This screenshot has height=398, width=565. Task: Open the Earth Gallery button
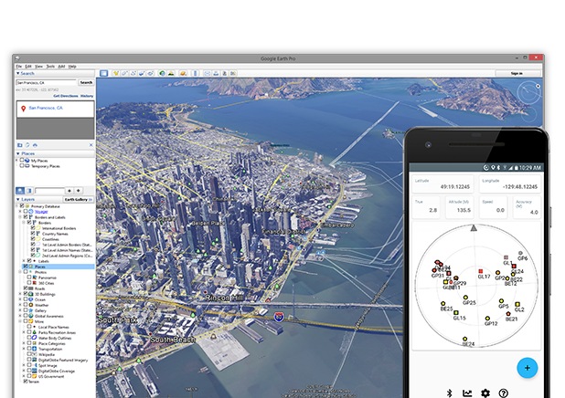click(79, 199)
